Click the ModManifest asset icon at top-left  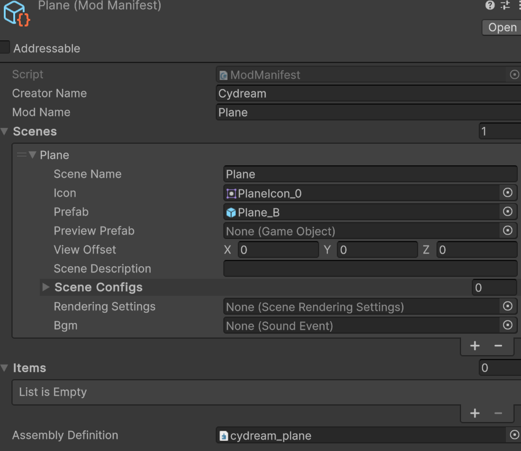point(16,14)
